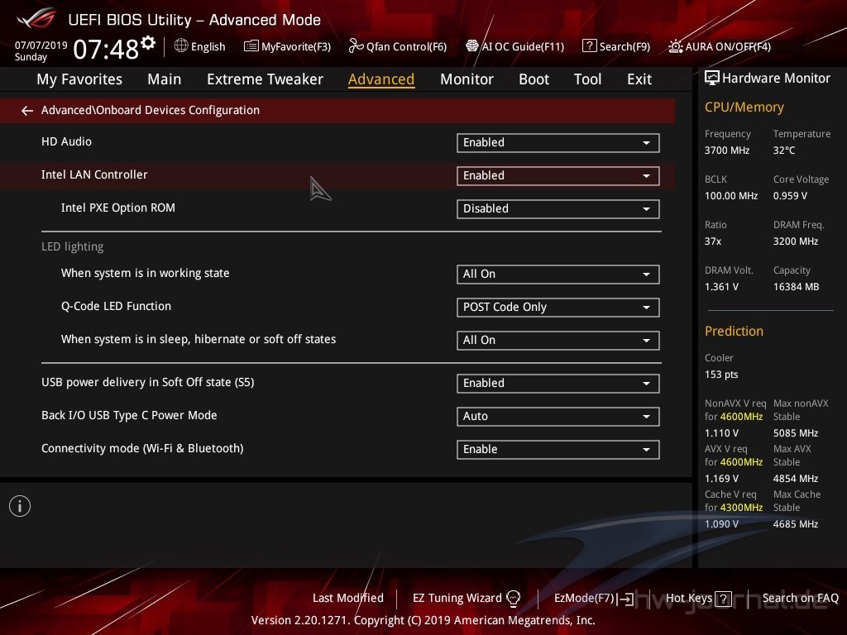Click the 153 pts cooler value
This screenshot has height=635, width=847.
coord(721,375)
